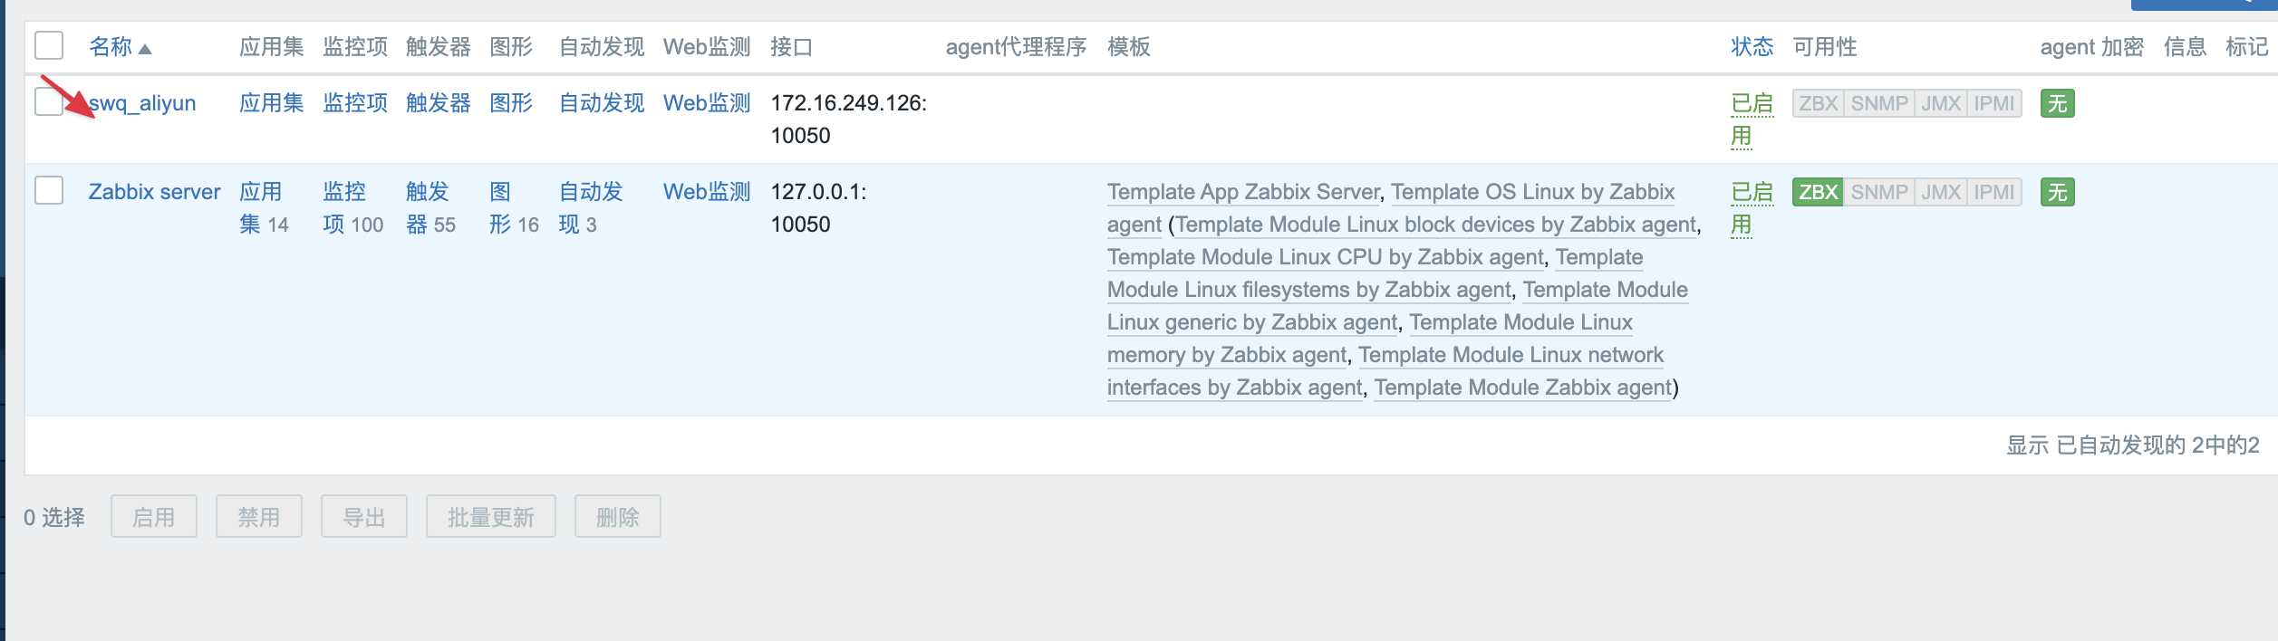Select the Zabbix server row checkbox
Viewport: 2278px width, 641px height.
tap(49, 190)
